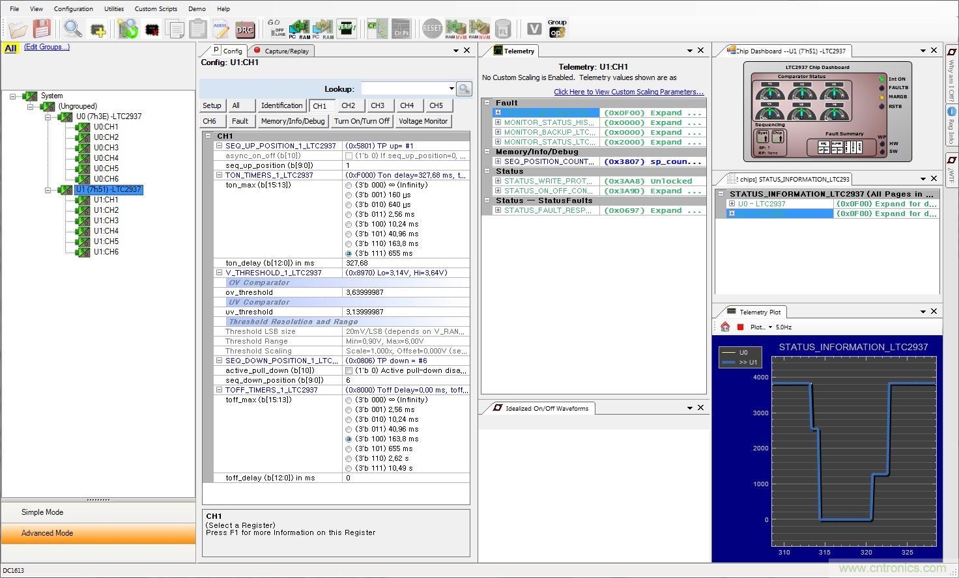
Task: Expand the MONITOR_BACKUP_LTC telemetry row
Action: pos(498,132)
